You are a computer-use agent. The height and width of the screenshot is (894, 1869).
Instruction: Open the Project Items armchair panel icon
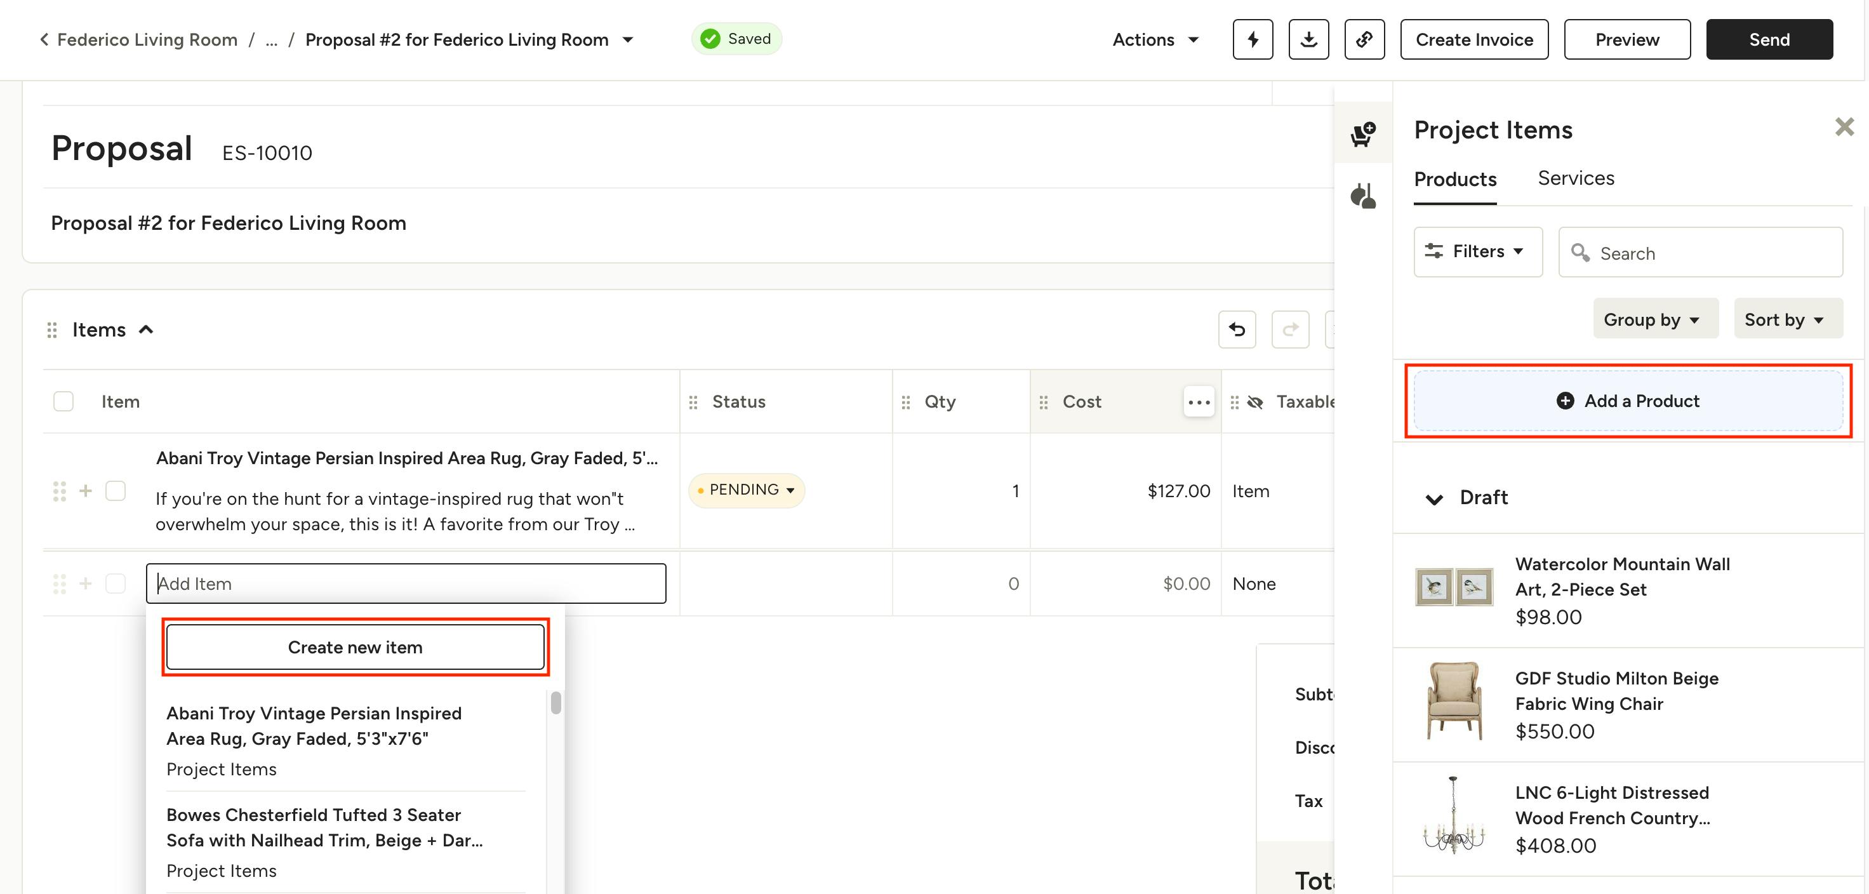coord(1363,133)
